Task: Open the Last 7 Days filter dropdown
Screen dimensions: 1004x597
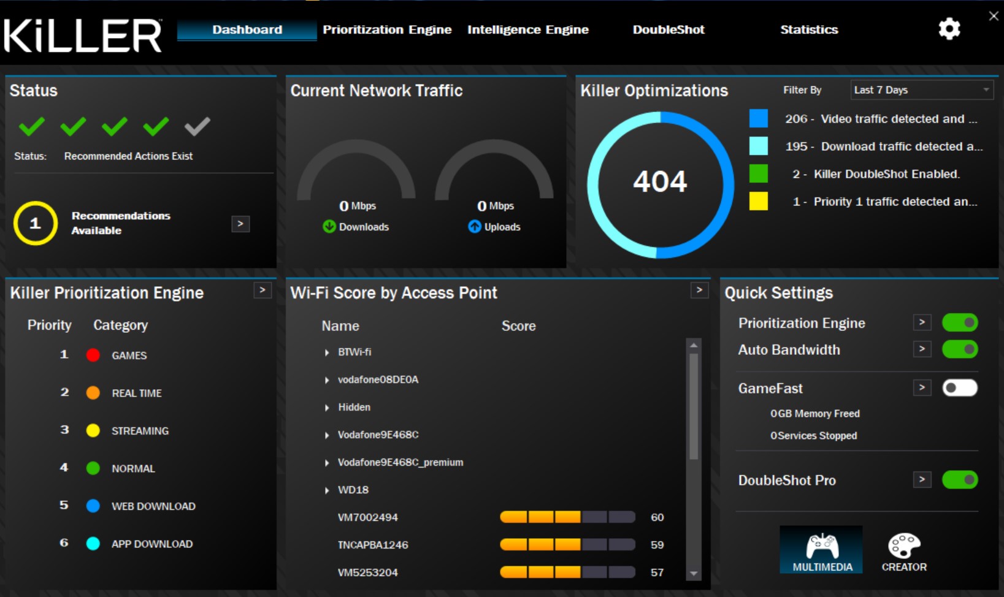Action: [x=920, y=89]
